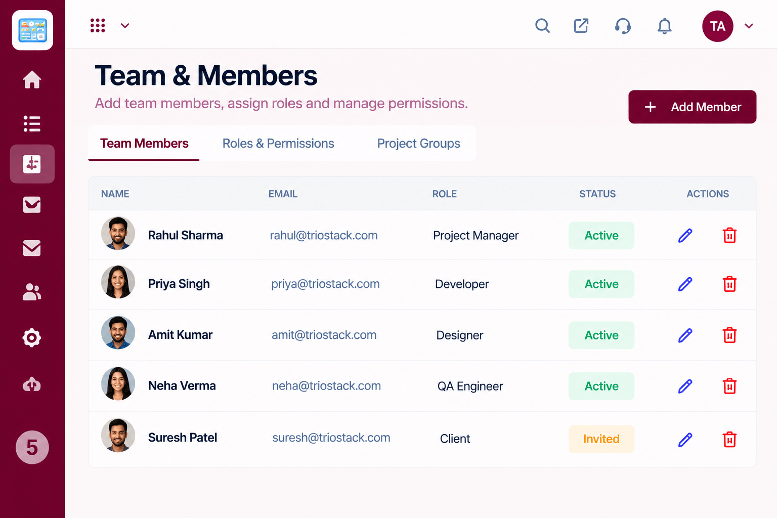Show notifications with the bell icon
This screenshot has width=777, height=518.
coord(664,26)
